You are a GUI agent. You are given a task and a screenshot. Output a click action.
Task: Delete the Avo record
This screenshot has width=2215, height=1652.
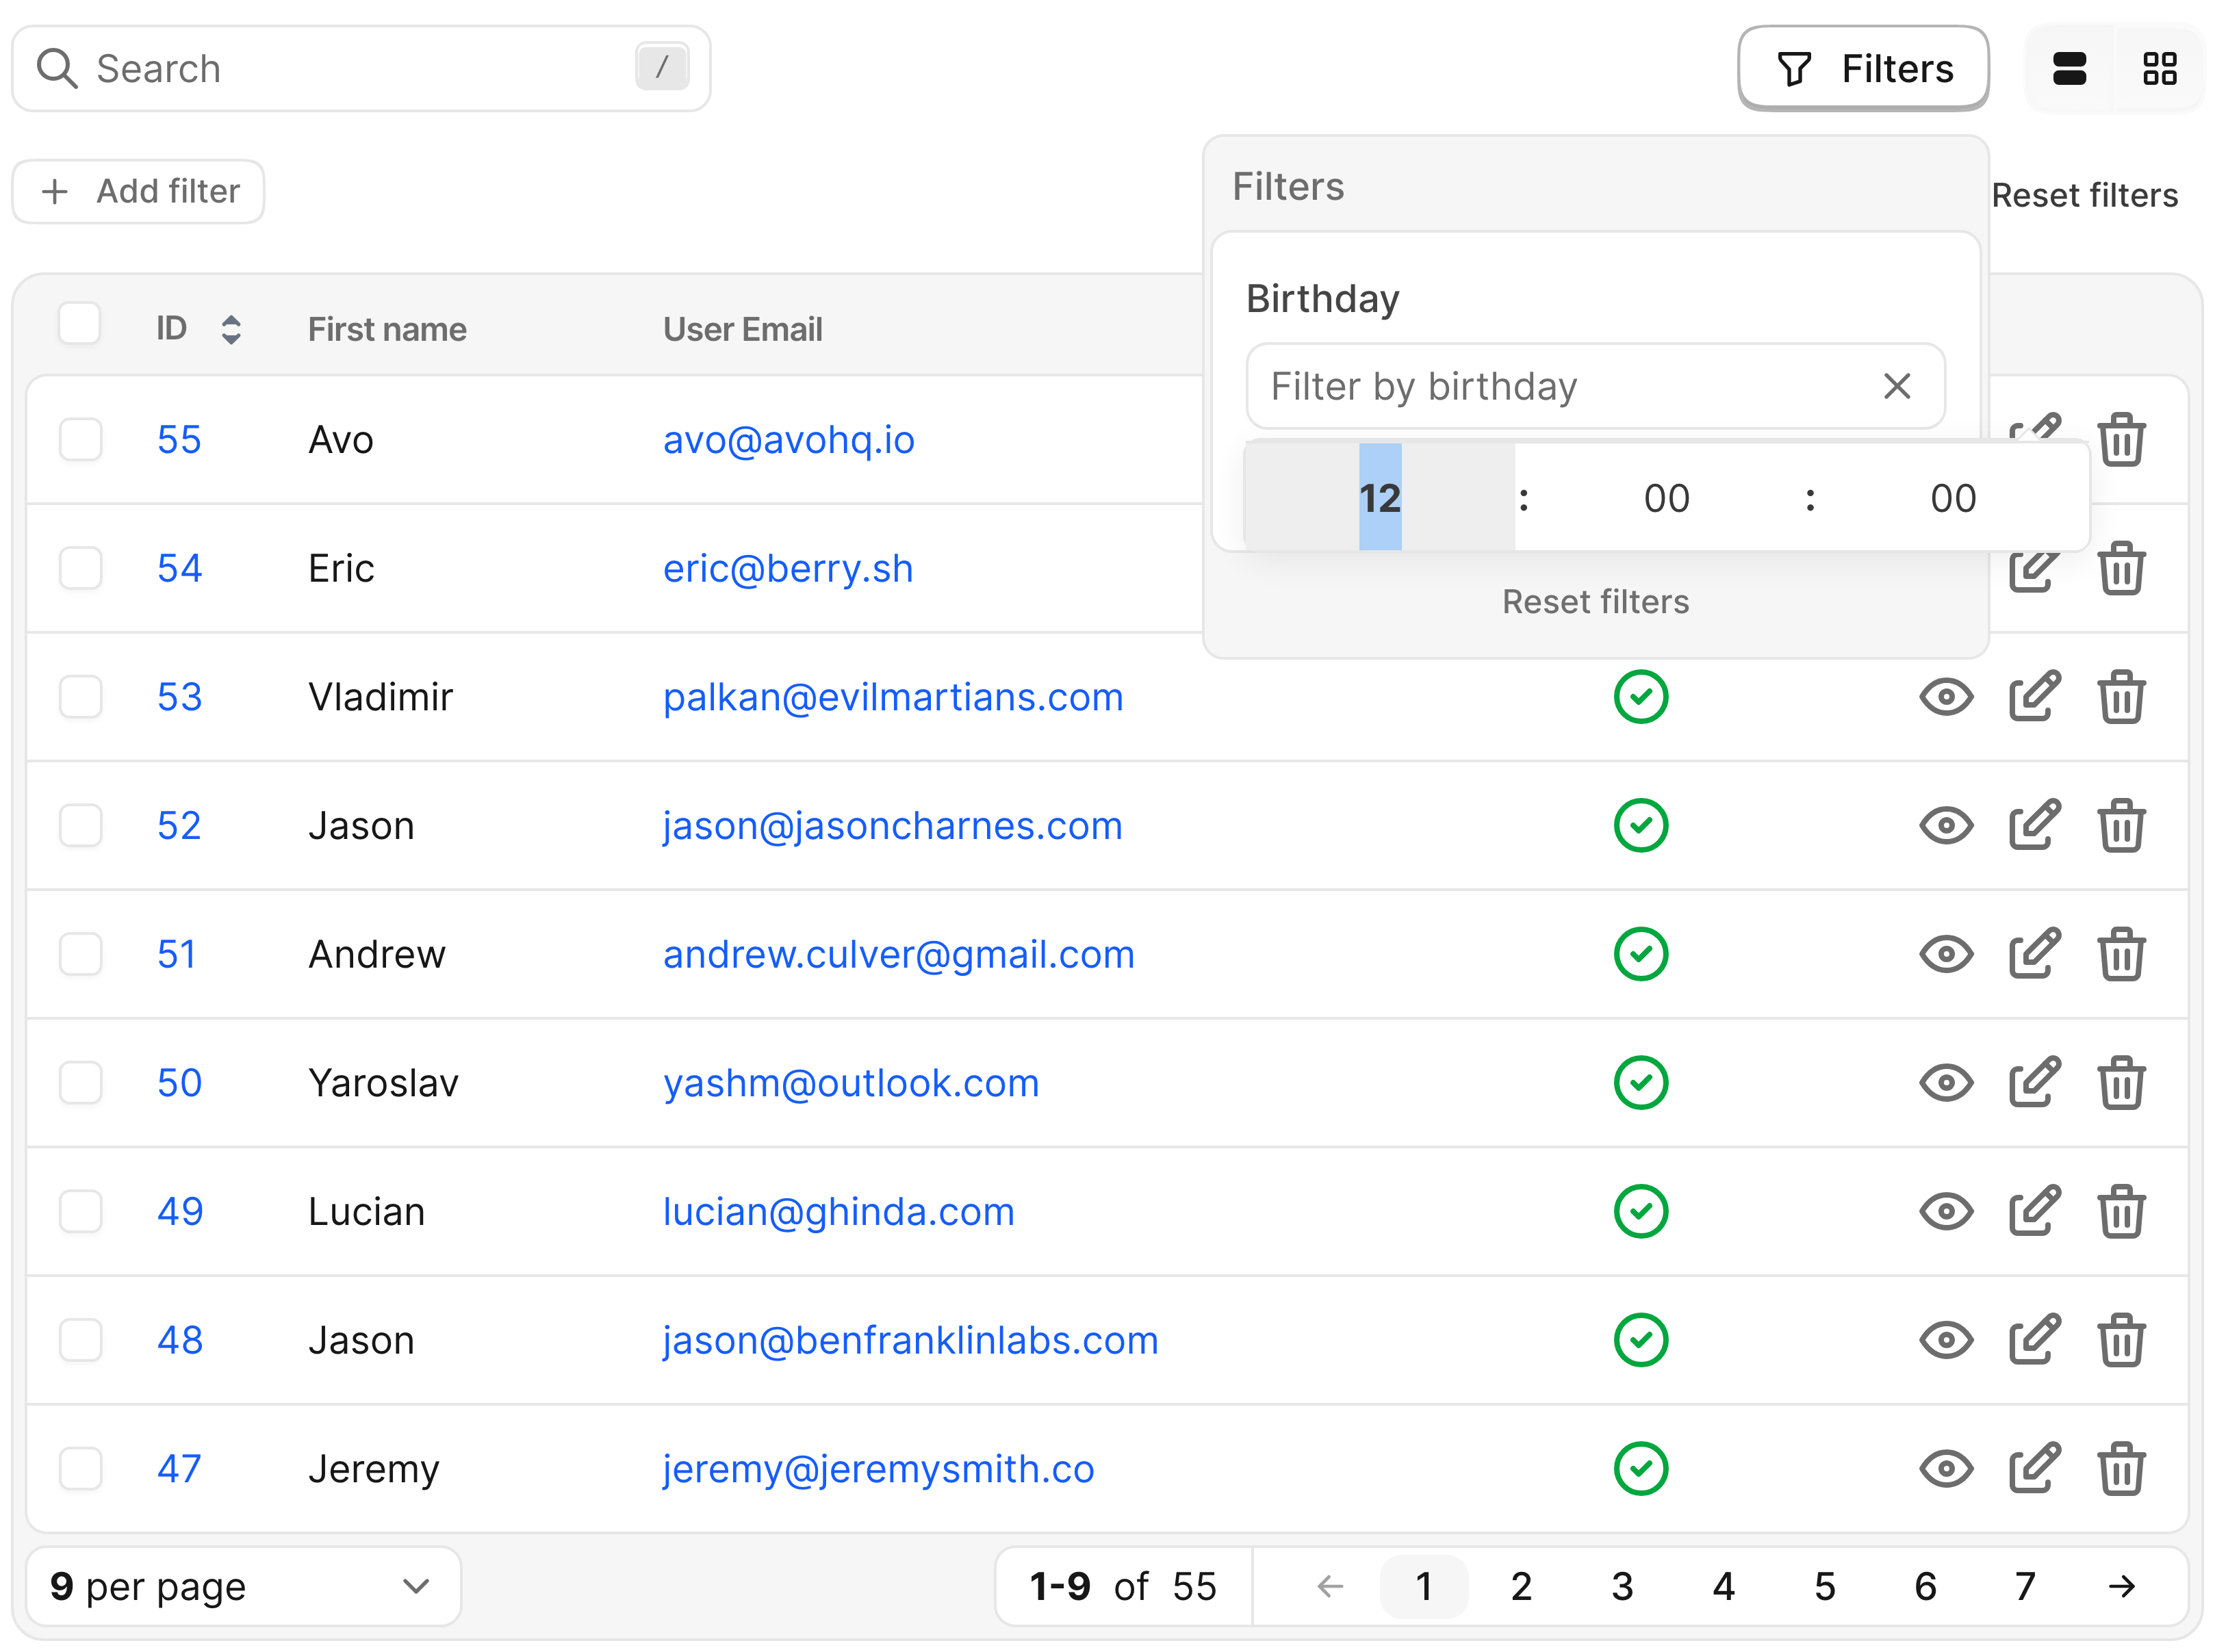point(2121,440)
